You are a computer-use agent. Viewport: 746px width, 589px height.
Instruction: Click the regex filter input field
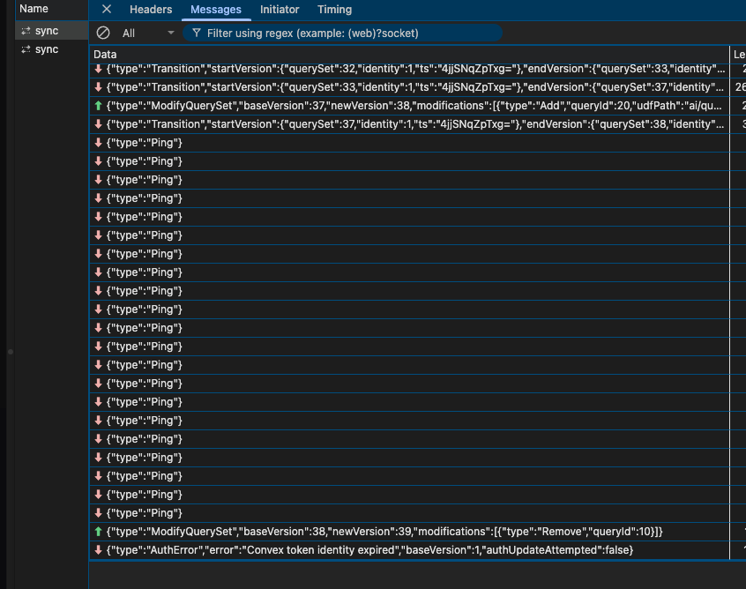(342, 33)
